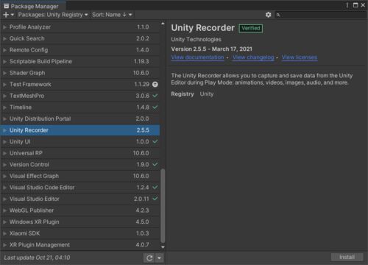
Task: Click the Visual Studio Editor installed checkmark
Action: pos(155,199)
